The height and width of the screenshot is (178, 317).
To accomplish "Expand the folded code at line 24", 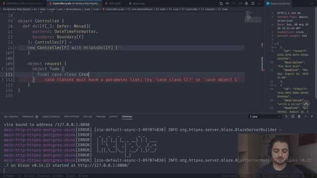I will point(15,48).
